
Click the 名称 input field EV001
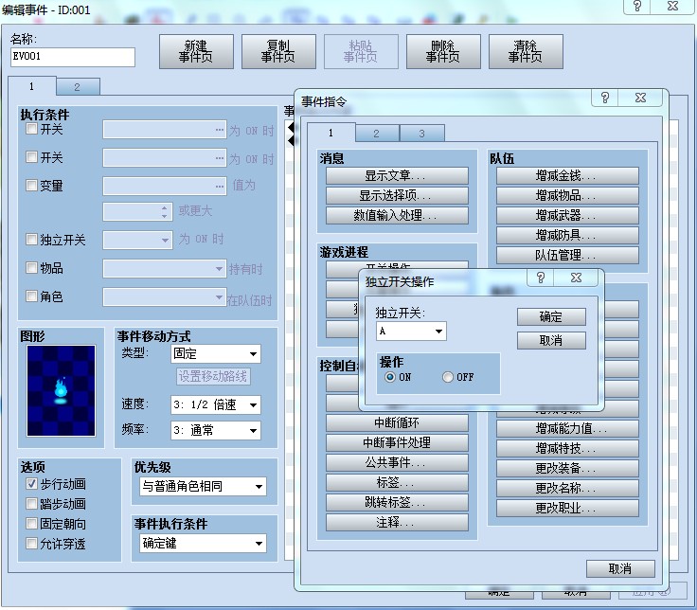[73, 57]
